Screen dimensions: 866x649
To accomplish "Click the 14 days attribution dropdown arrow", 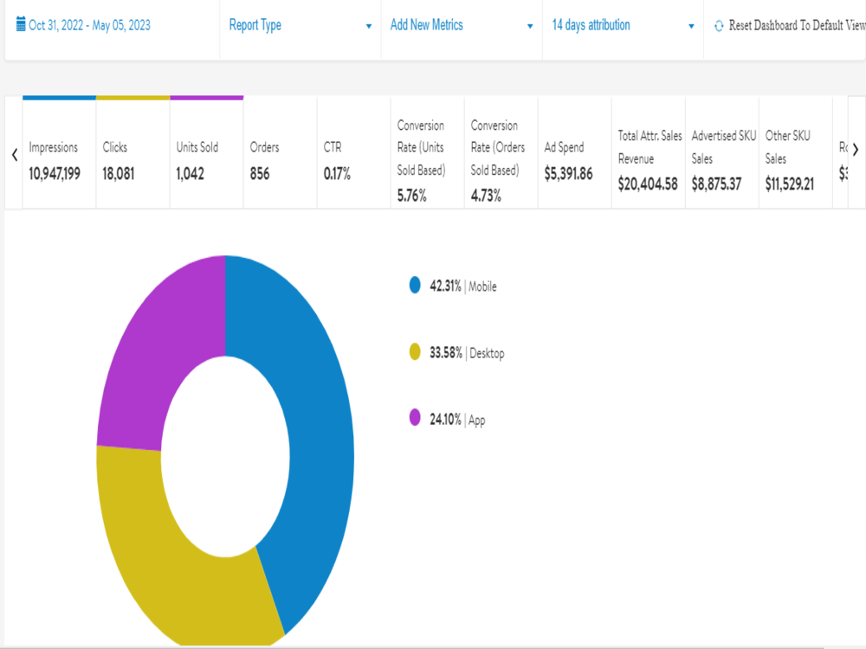I will [x=691, y=27].
